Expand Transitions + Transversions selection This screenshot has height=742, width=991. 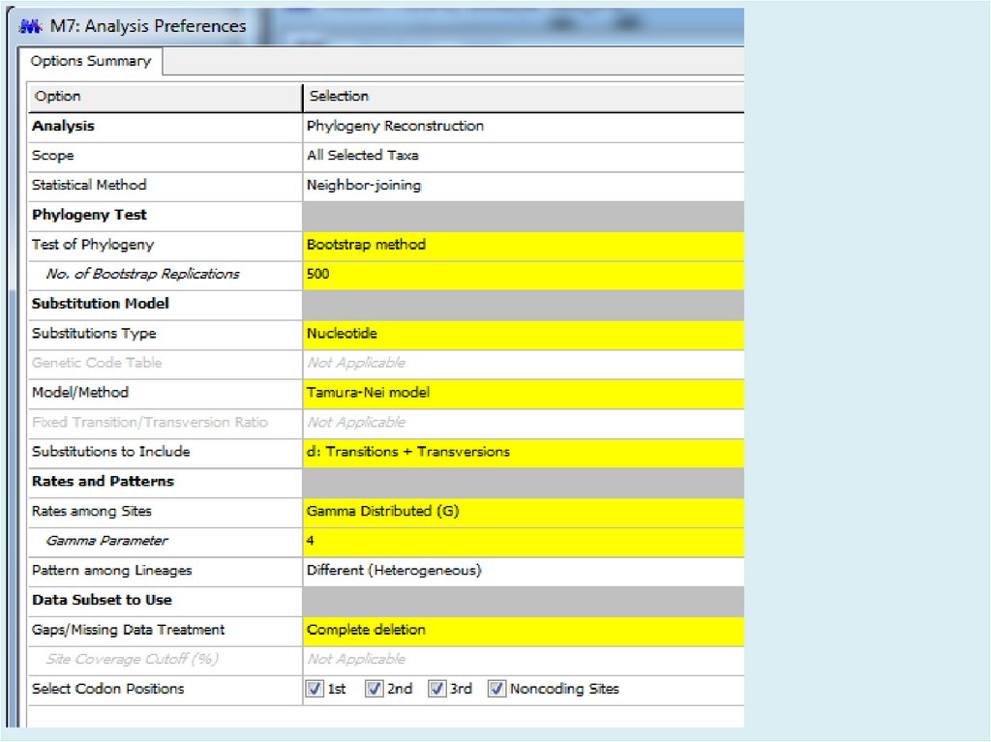tap(523, 452)
